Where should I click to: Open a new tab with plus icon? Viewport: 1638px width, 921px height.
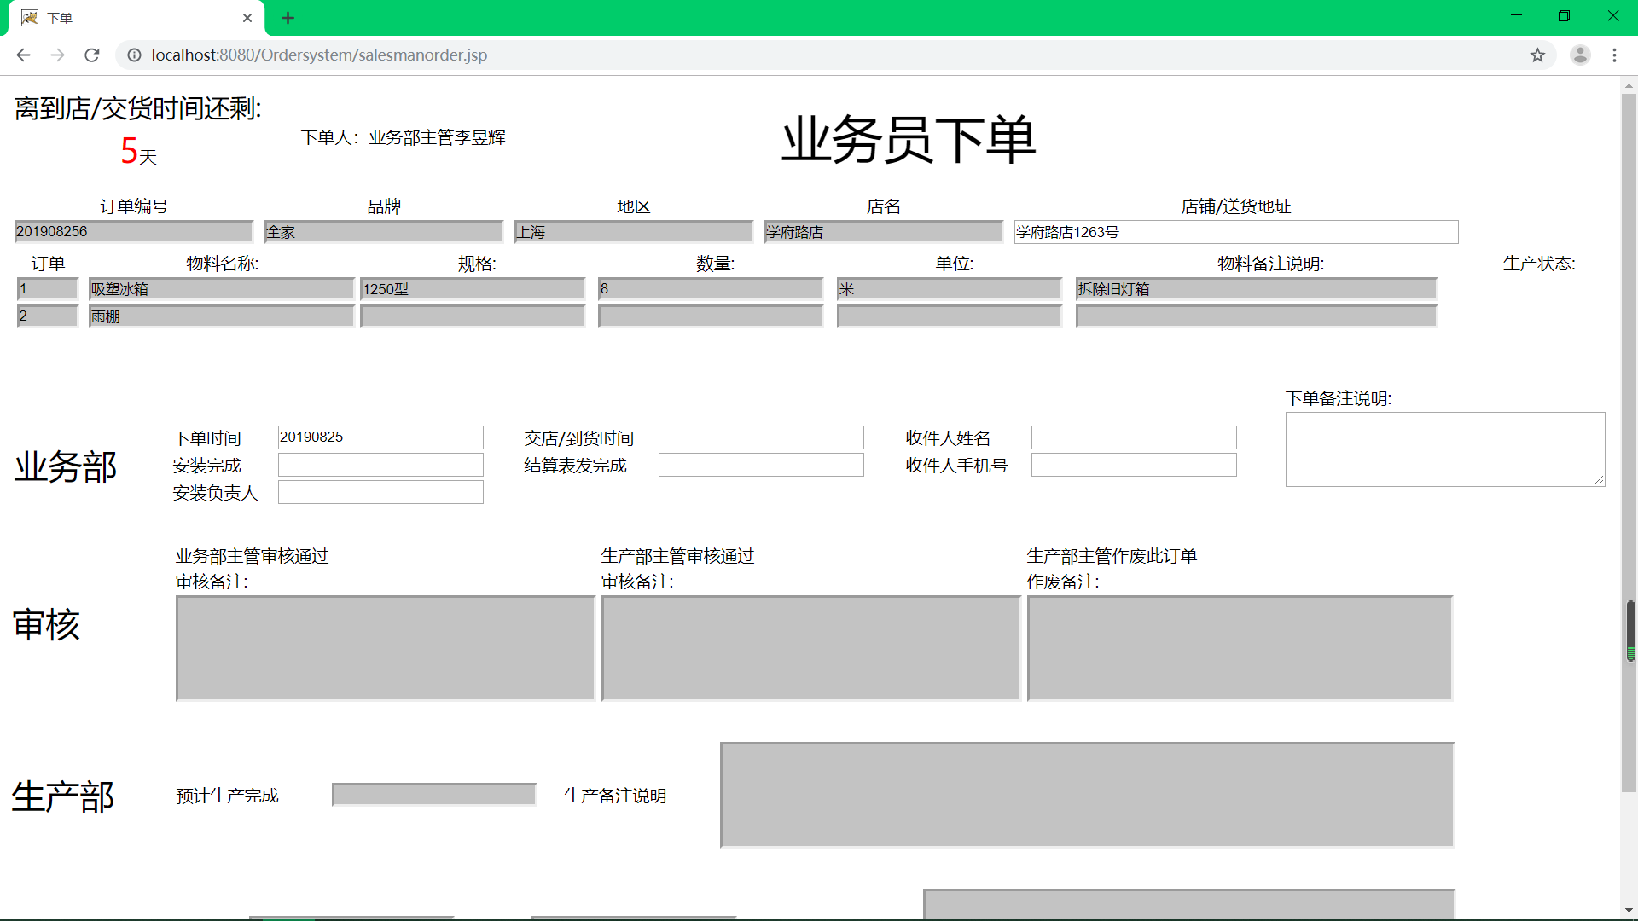[288, 18]
